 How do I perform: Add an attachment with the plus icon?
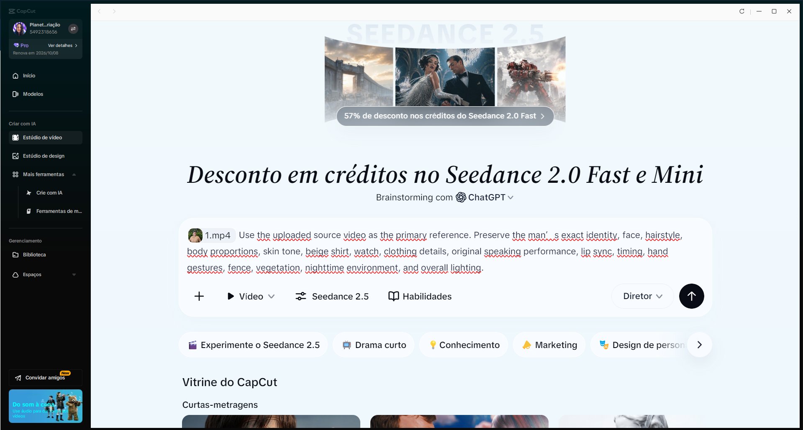[199, 297]
